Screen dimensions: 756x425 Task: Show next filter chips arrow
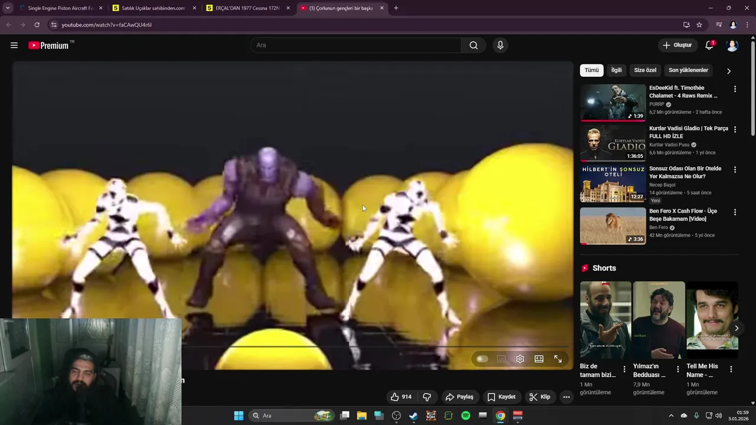[x=729, y=71]
